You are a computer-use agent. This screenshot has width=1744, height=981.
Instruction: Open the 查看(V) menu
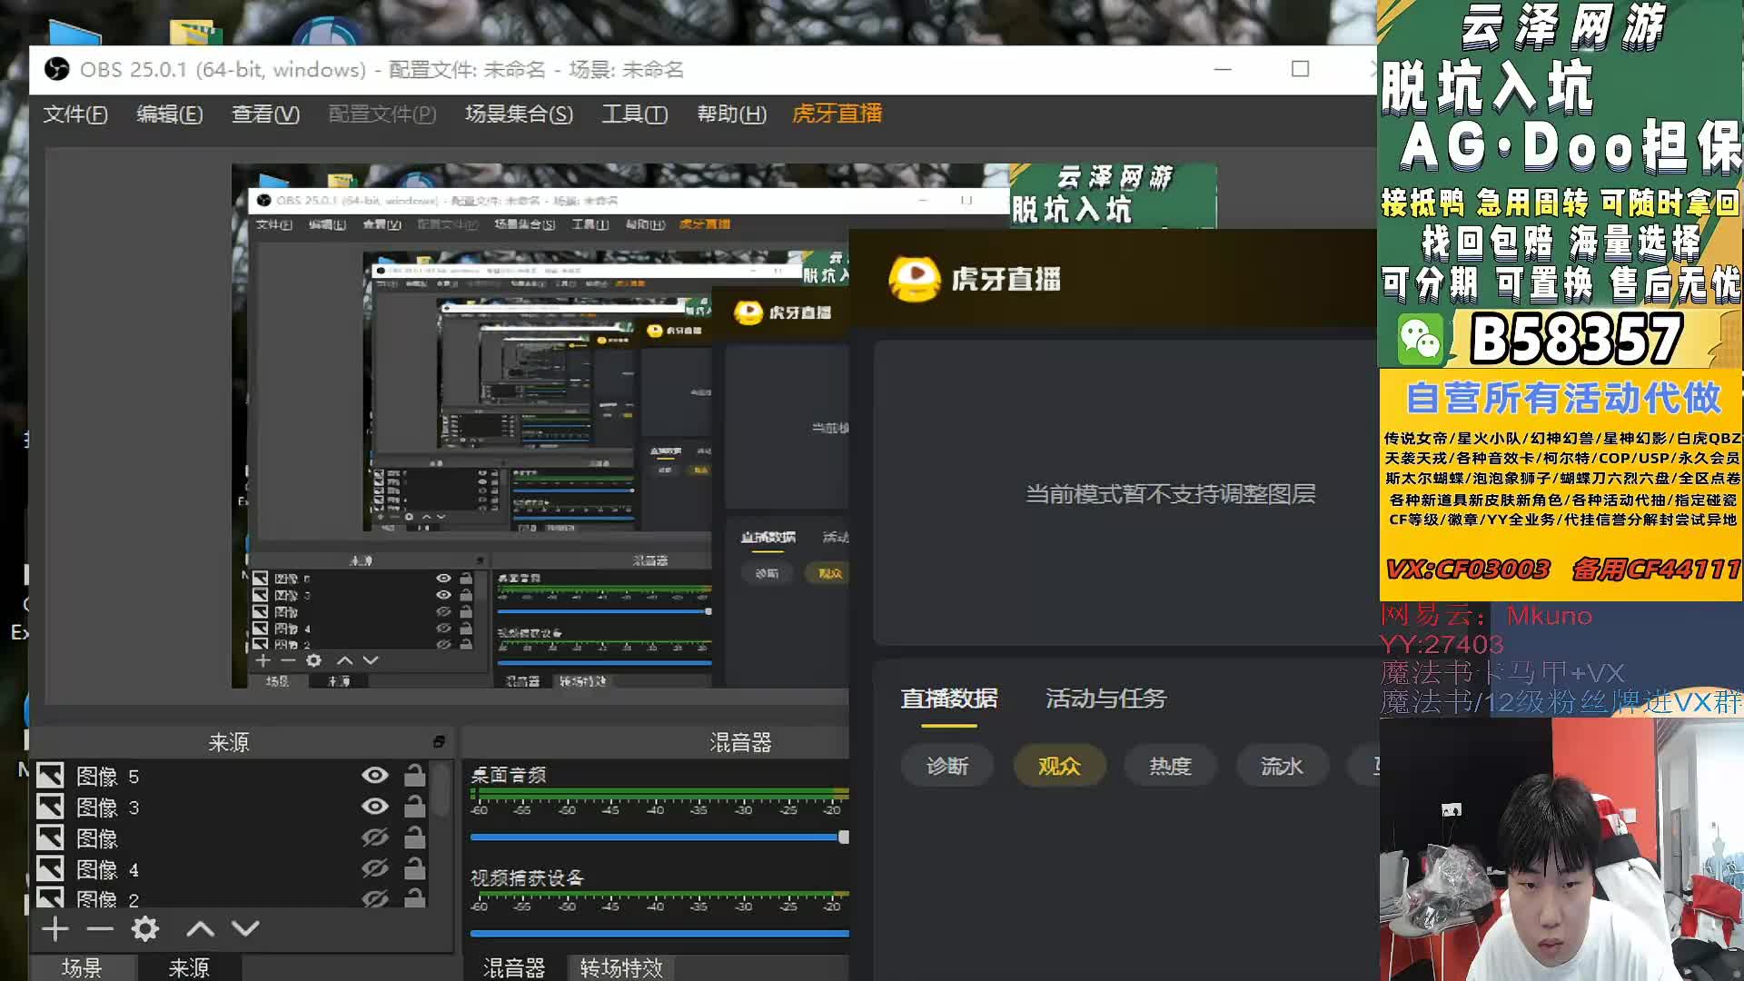point(265,114)
